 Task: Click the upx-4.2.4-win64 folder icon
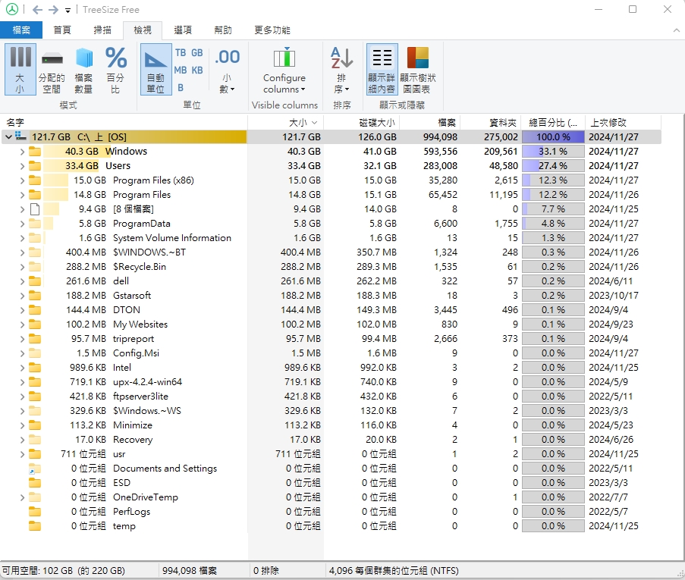35,382
